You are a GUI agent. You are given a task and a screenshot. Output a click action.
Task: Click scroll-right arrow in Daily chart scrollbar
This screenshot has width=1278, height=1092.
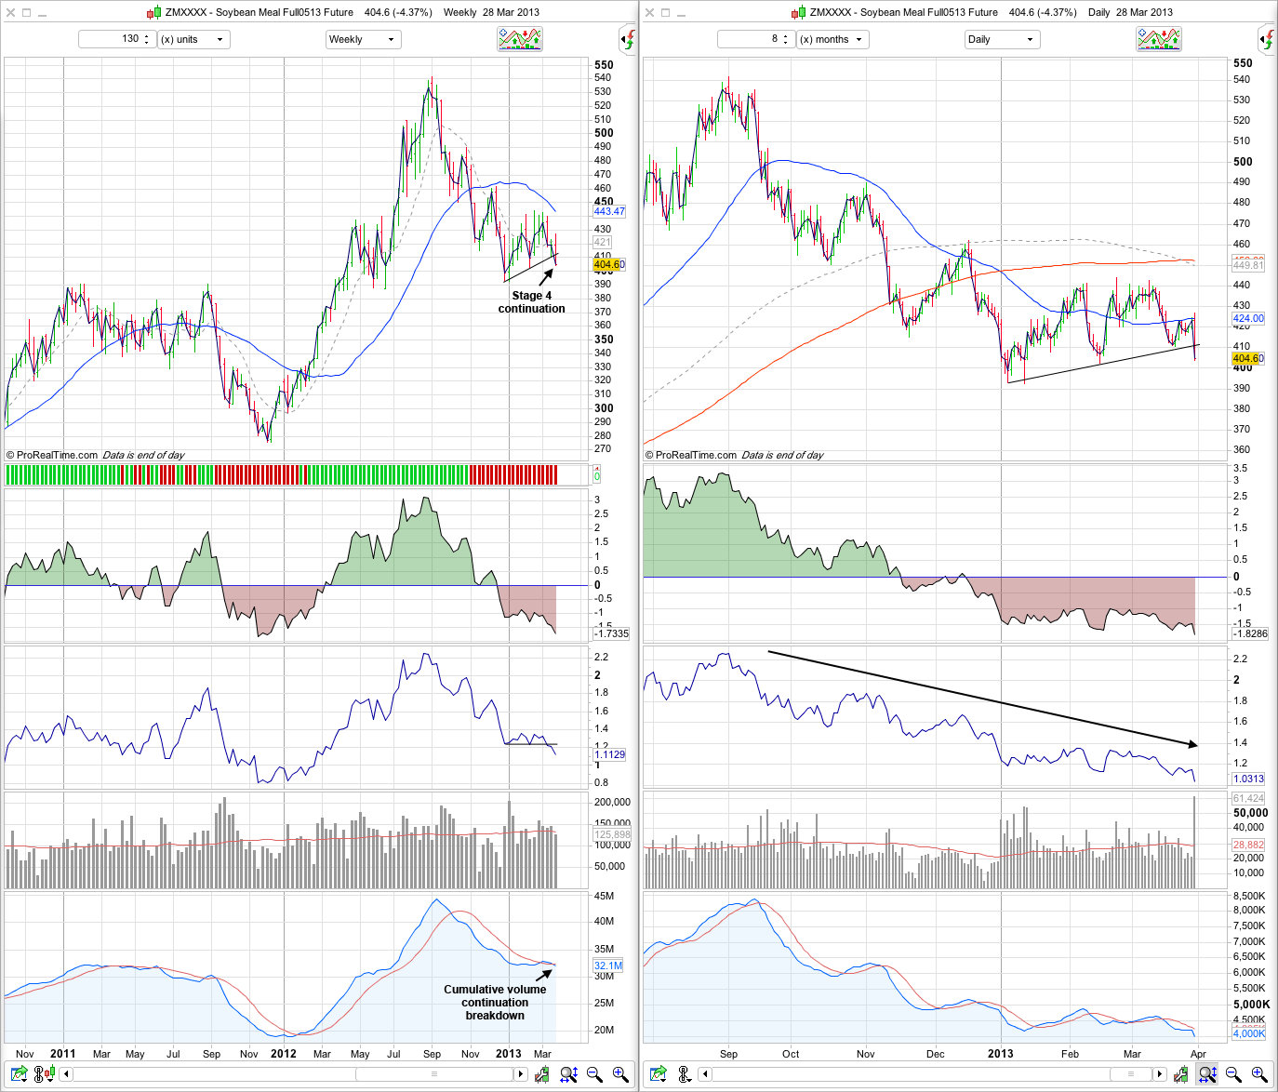point(1159,1074)
